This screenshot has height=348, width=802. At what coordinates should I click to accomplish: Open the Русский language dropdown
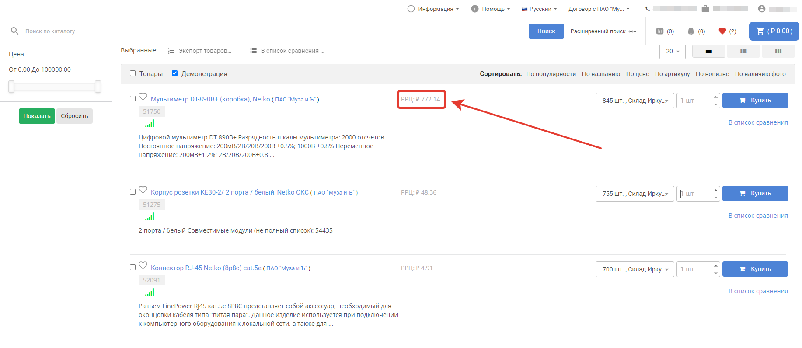(540, 9)
